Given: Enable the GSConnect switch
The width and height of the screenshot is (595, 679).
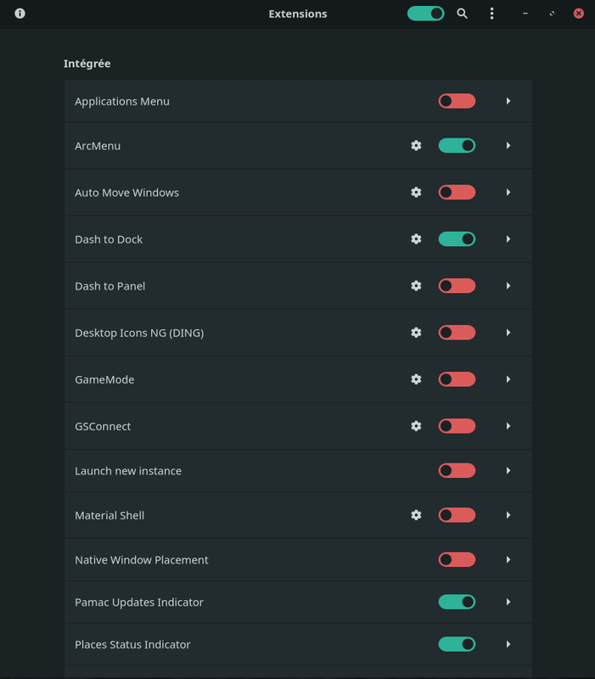Looking at the screenshot, I should 457,426.
